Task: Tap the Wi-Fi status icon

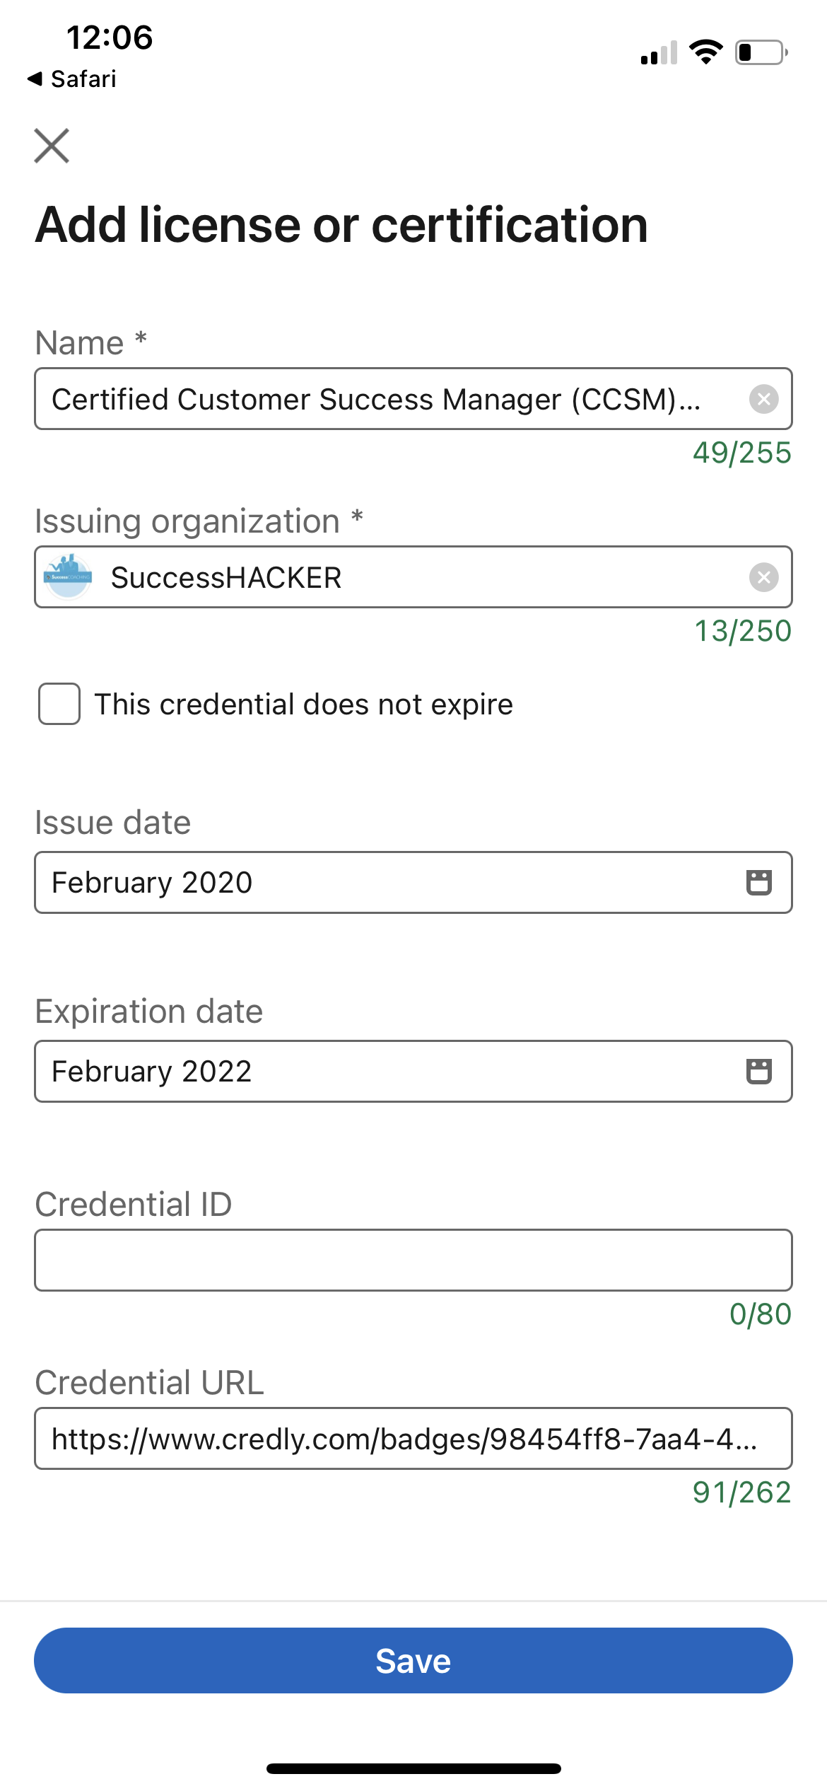Action: click(705, 52)
